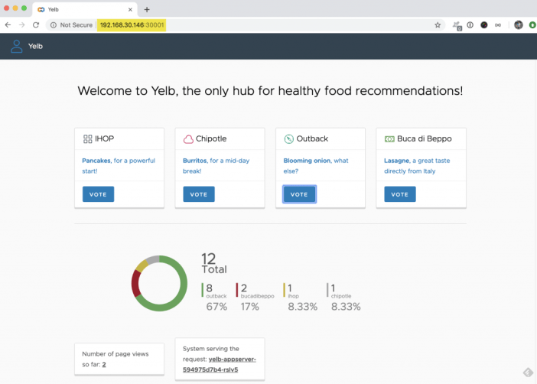Open the new tab plus button

coord(147,10)
